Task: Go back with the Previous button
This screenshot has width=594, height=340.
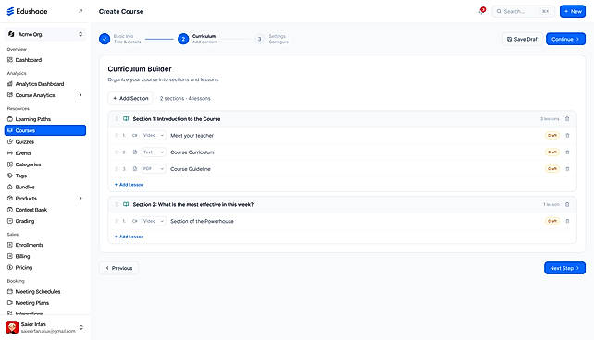Action: (119, 268)
